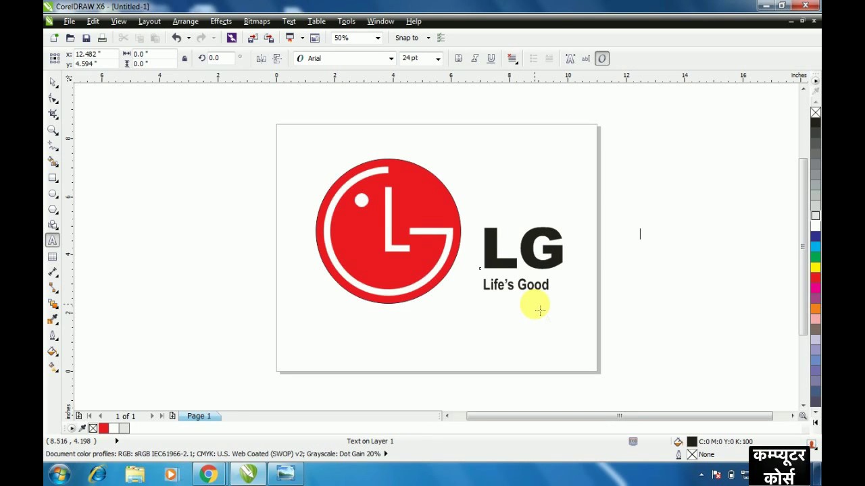Select the Outline Pen tool
Image resolution: width=865 pixels, height=486 pixels.
tap(53, 335)
